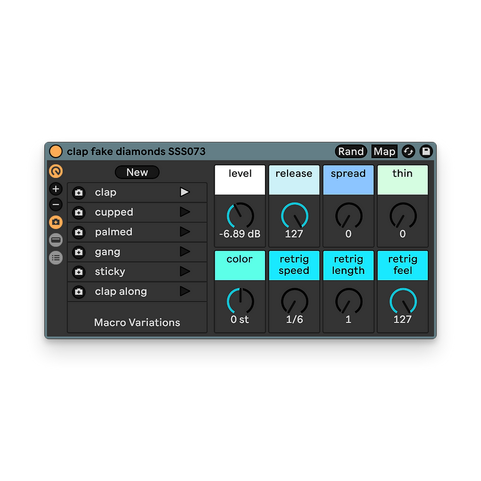The image size is (481, 481).
Task: Click the cyan retrig speed label
Action: pyautogui.click(x=294, y=266)
